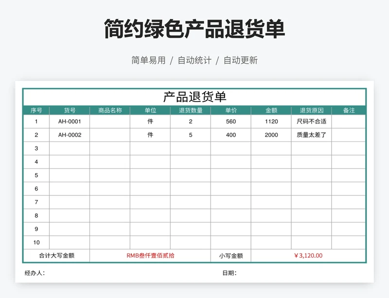Click the 金额 cell showing 2000
389x298 pixels.
pos(271,135)
